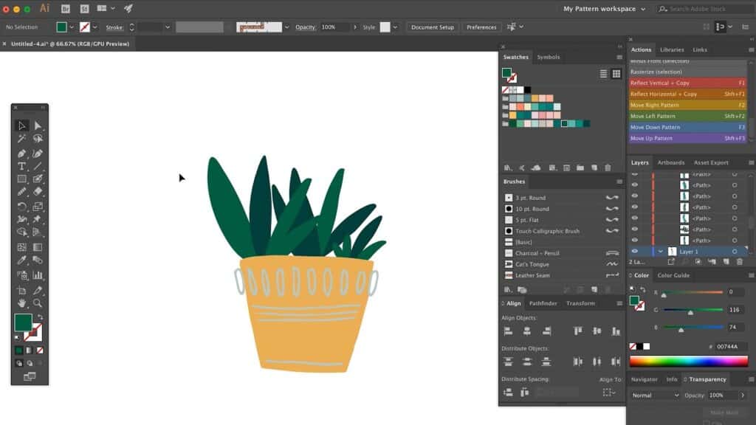This screenshot has width=756, height=425.
Task: Swap fill and stroke in the toolbox
Action: click(x=39, y=317)
